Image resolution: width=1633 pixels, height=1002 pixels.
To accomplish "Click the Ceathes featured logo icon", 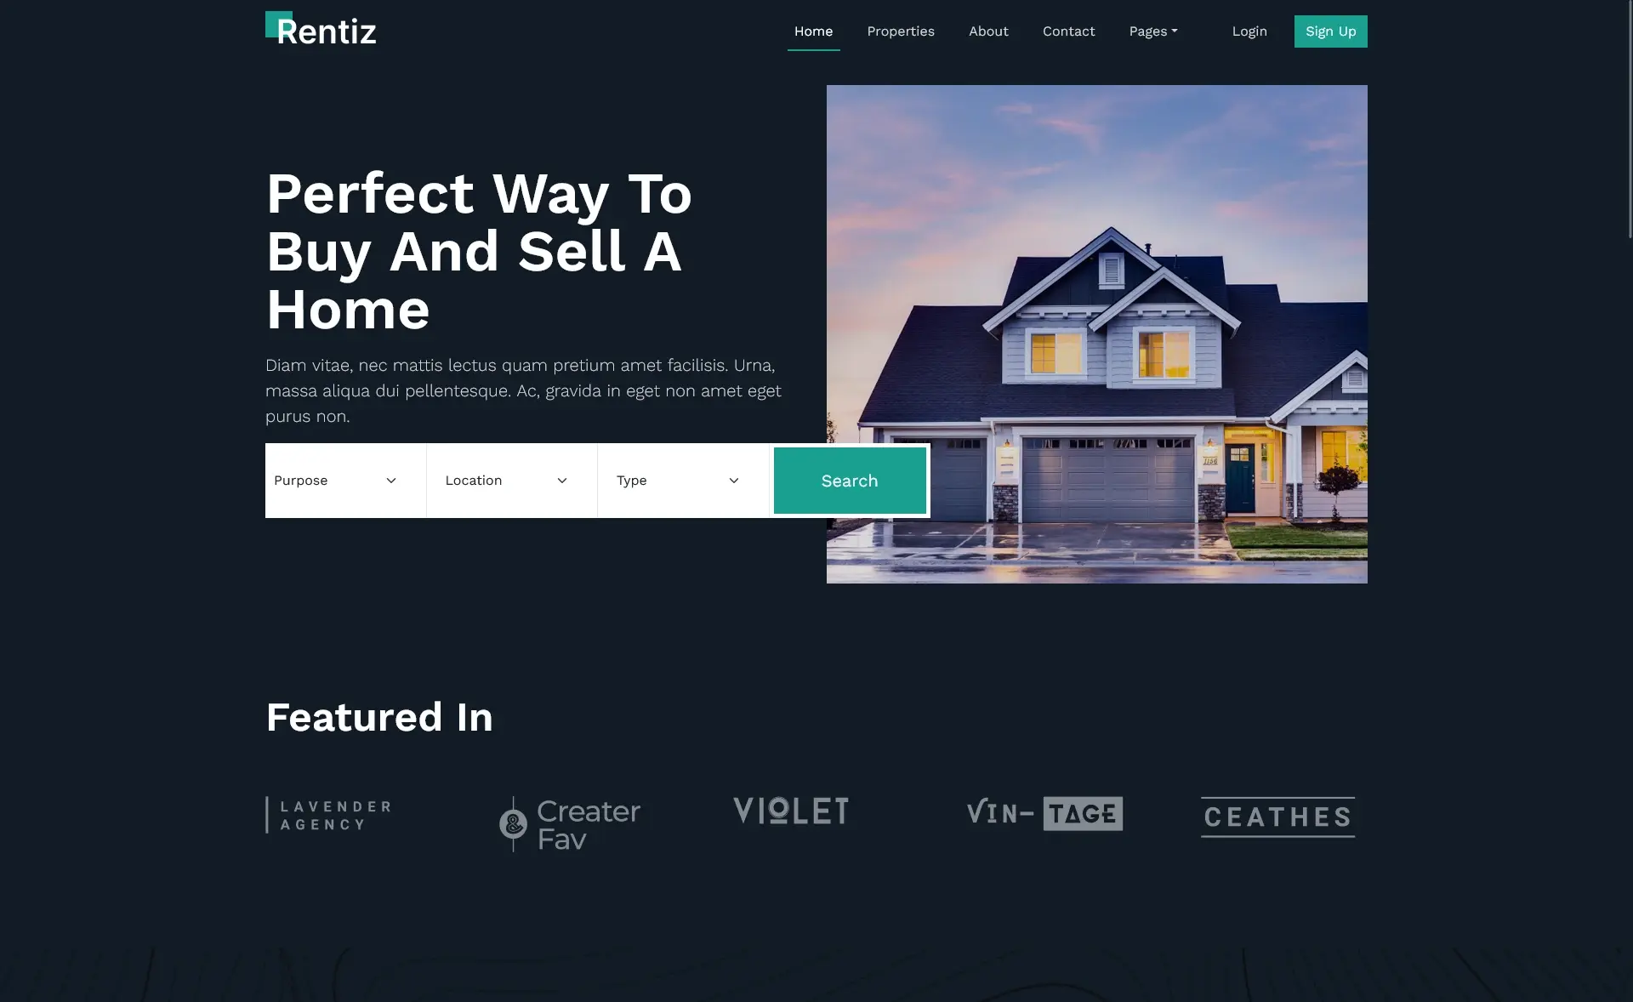I will pos(1278,817).
